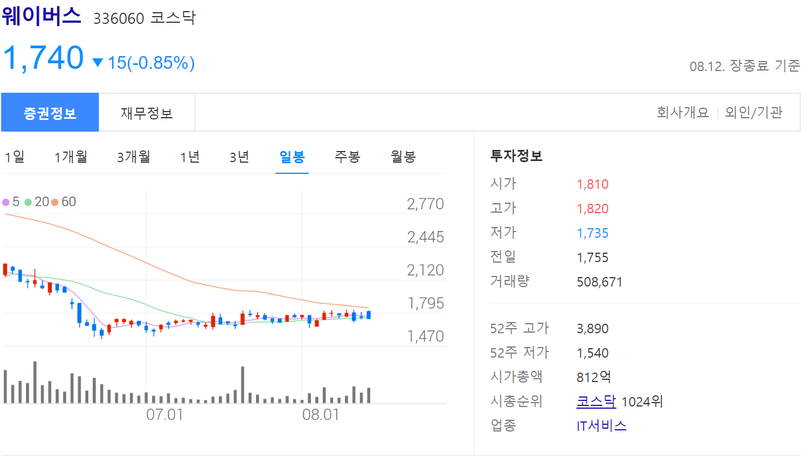This screenshot has height=457, width=808.
Task: Open the 회사개요 link
Action: [682, 113]
